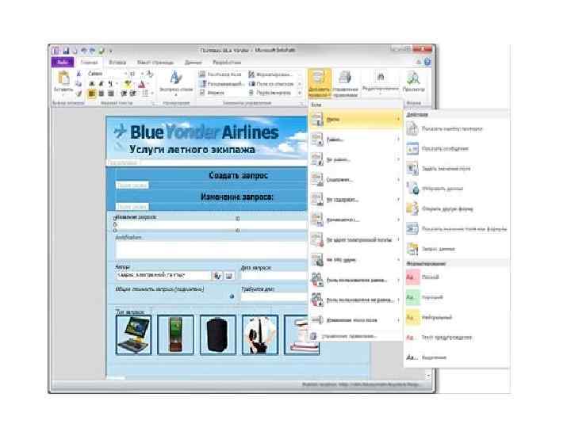Choose the Показать значение поля или формулы action
Image resolution: width=571 pixels, height=428 pixels.
click(x=457, y=229)
